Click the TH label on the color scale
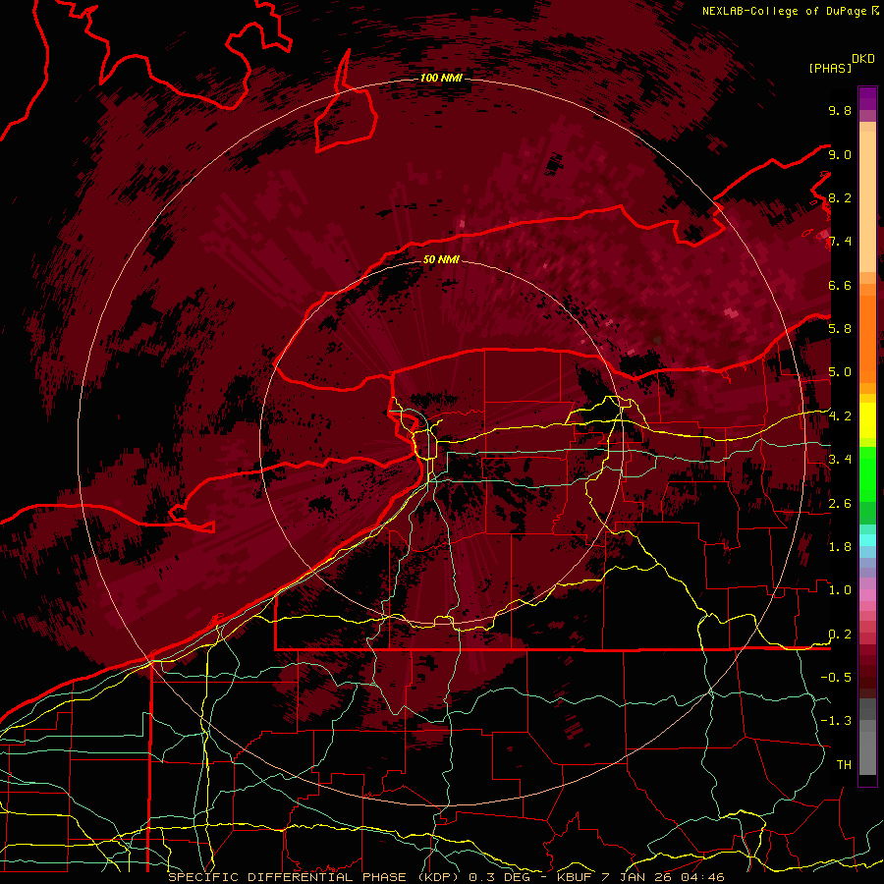The height and width of the screenshot is (884, 884). tap(844, 764)
